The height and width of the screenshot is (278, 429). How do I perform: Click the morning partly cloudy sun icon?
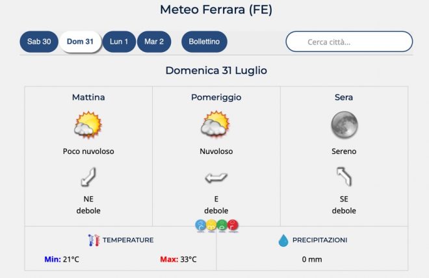(x=88, y=124)
